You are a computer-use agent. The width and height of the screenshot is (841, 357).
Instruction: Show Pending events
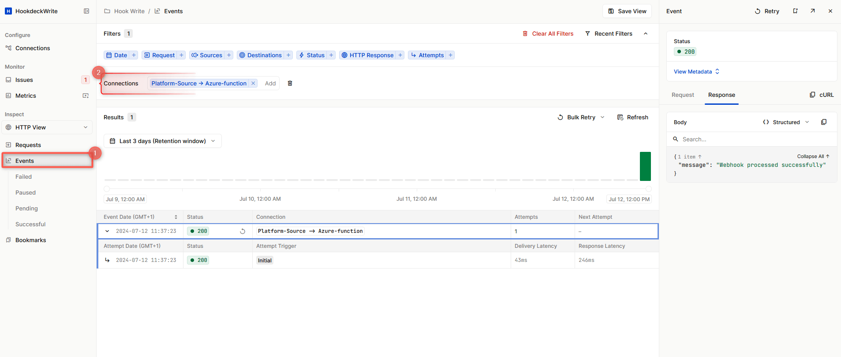point(26,208)
